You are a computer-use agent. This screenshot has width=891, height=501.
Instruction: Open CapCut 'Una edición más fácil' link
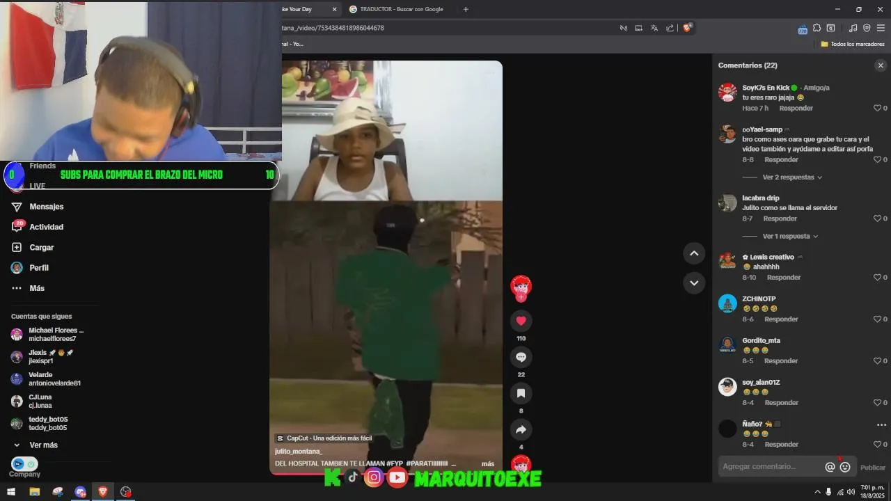pos(324,438)
